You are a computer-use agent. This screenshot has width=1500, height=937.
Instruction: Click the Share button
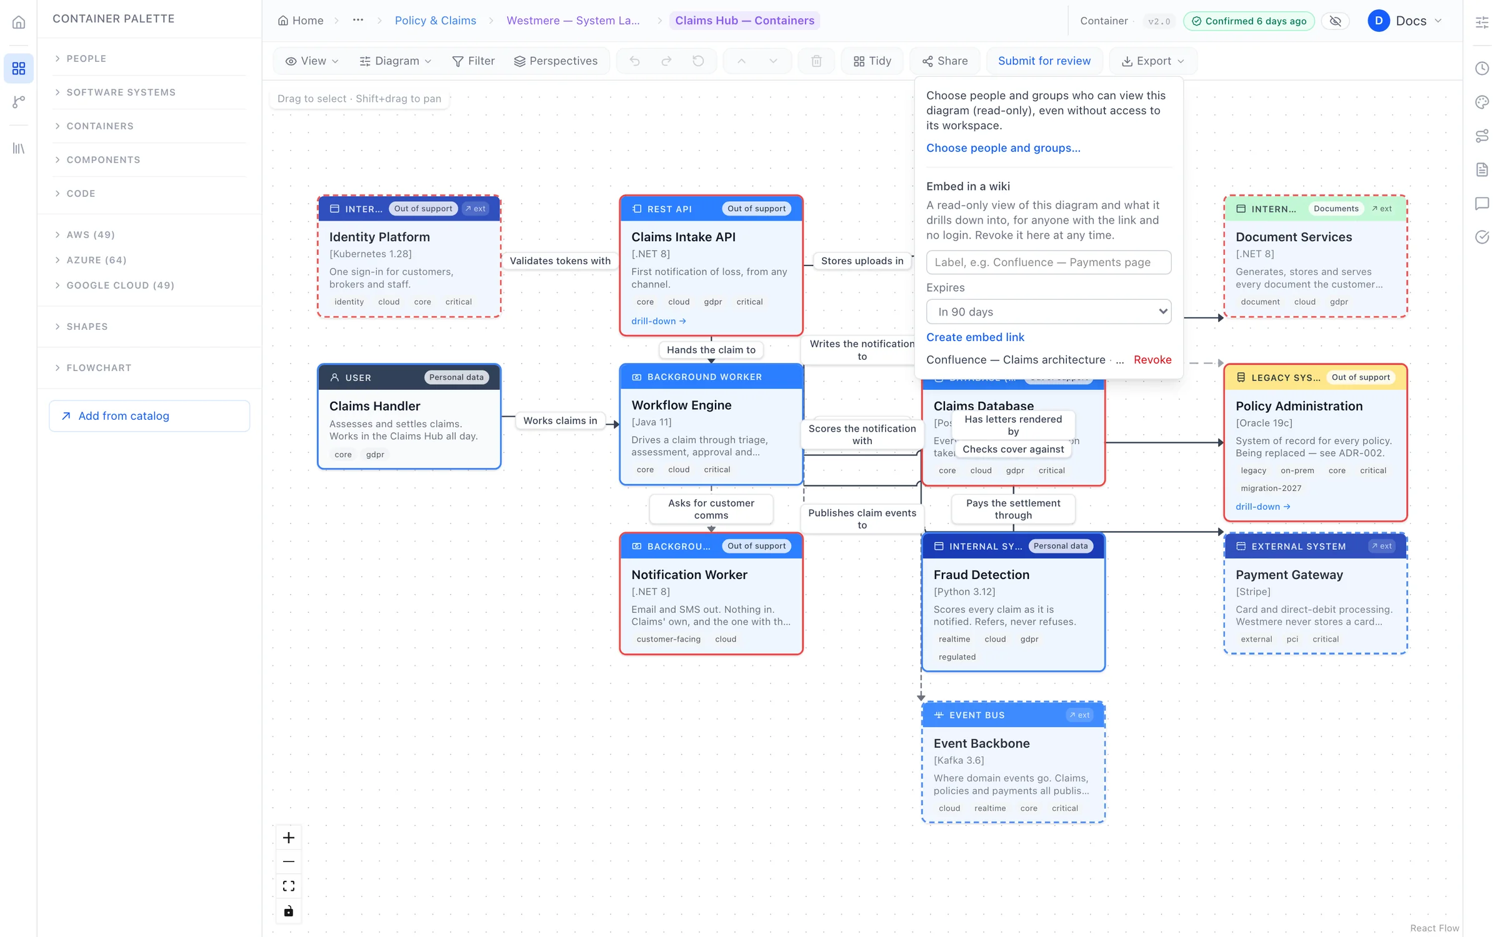coord(945,61)
